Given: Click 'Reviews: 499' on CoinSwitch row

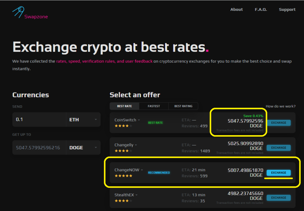Looking at the screenshot, I should [194, 126].
